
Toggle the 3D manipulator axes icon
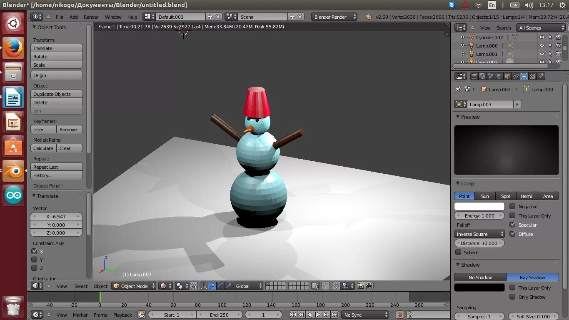click(x=204, y=286)
